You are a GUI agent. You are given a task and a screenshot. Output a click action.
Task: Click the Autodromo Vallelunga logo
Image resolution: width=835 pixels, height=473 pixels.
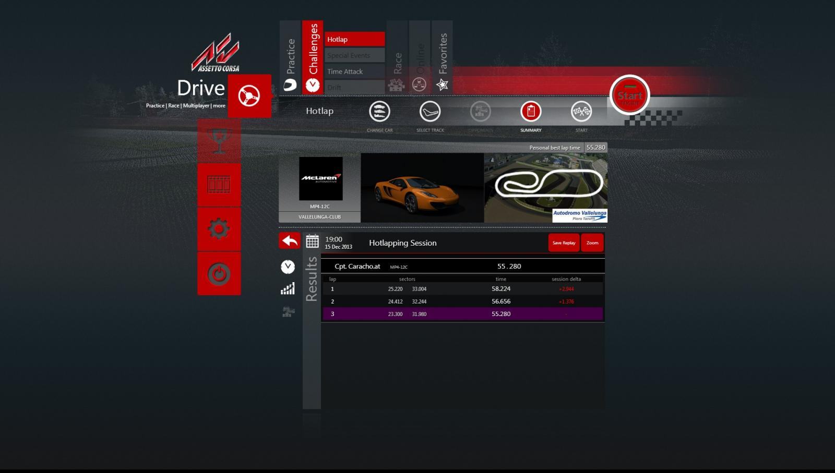pos(580,215)
